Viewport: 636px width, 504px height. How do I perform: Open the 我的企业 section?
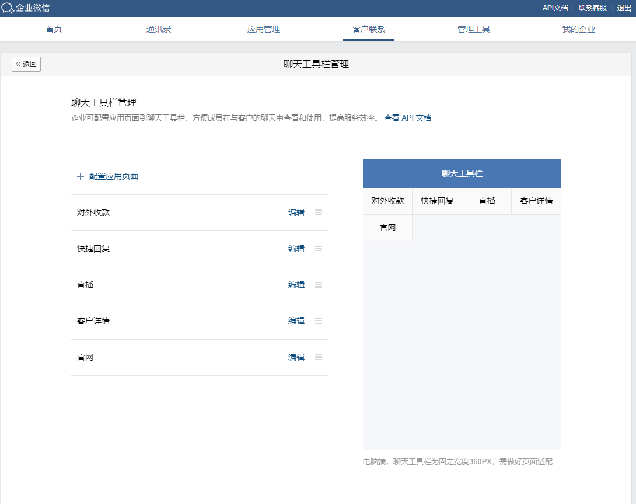[578, 29]
